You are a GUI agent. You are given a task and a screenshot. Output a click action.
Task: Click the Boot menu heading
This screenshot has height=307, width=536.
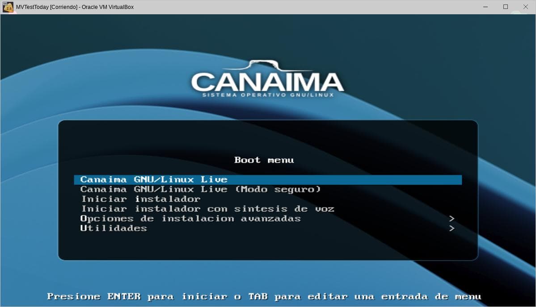pos(264,160)
